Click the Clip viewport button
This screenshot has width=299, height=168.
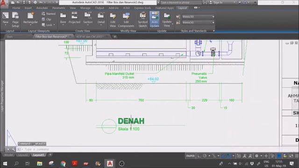click(x=47, y=19)
